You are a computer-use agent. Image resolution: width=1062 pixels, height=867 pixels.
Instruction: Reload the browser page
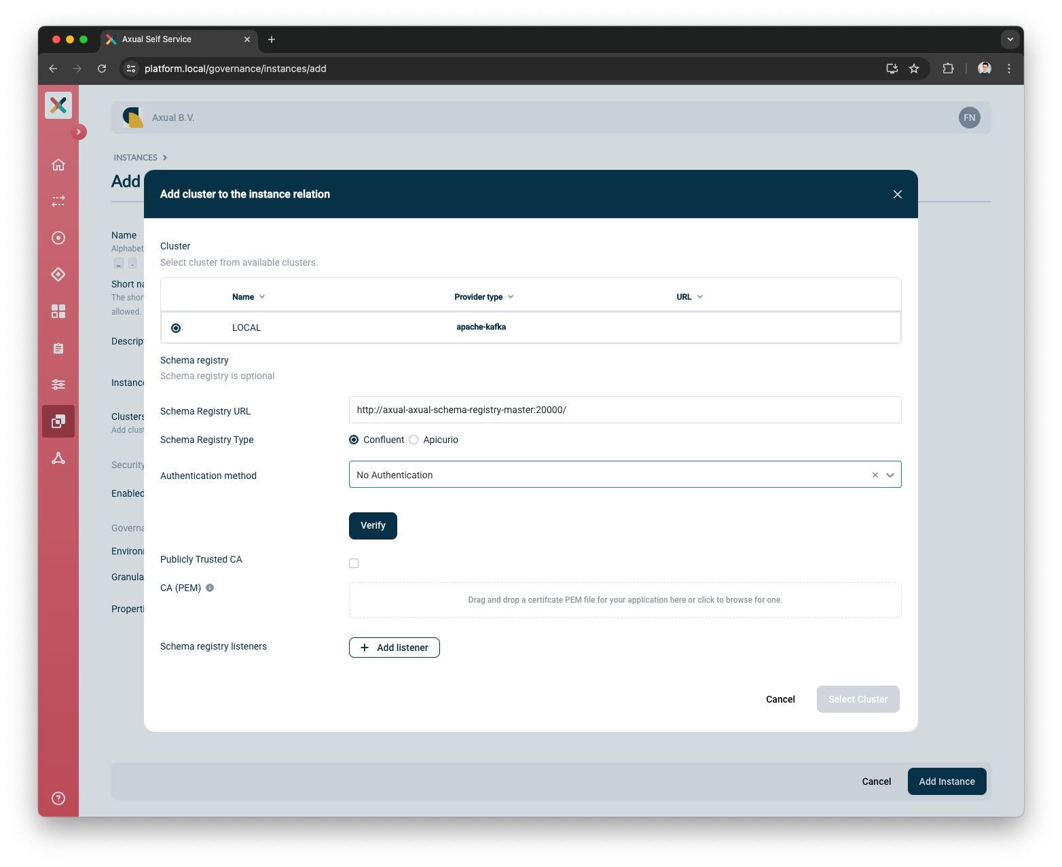point(102,69)
